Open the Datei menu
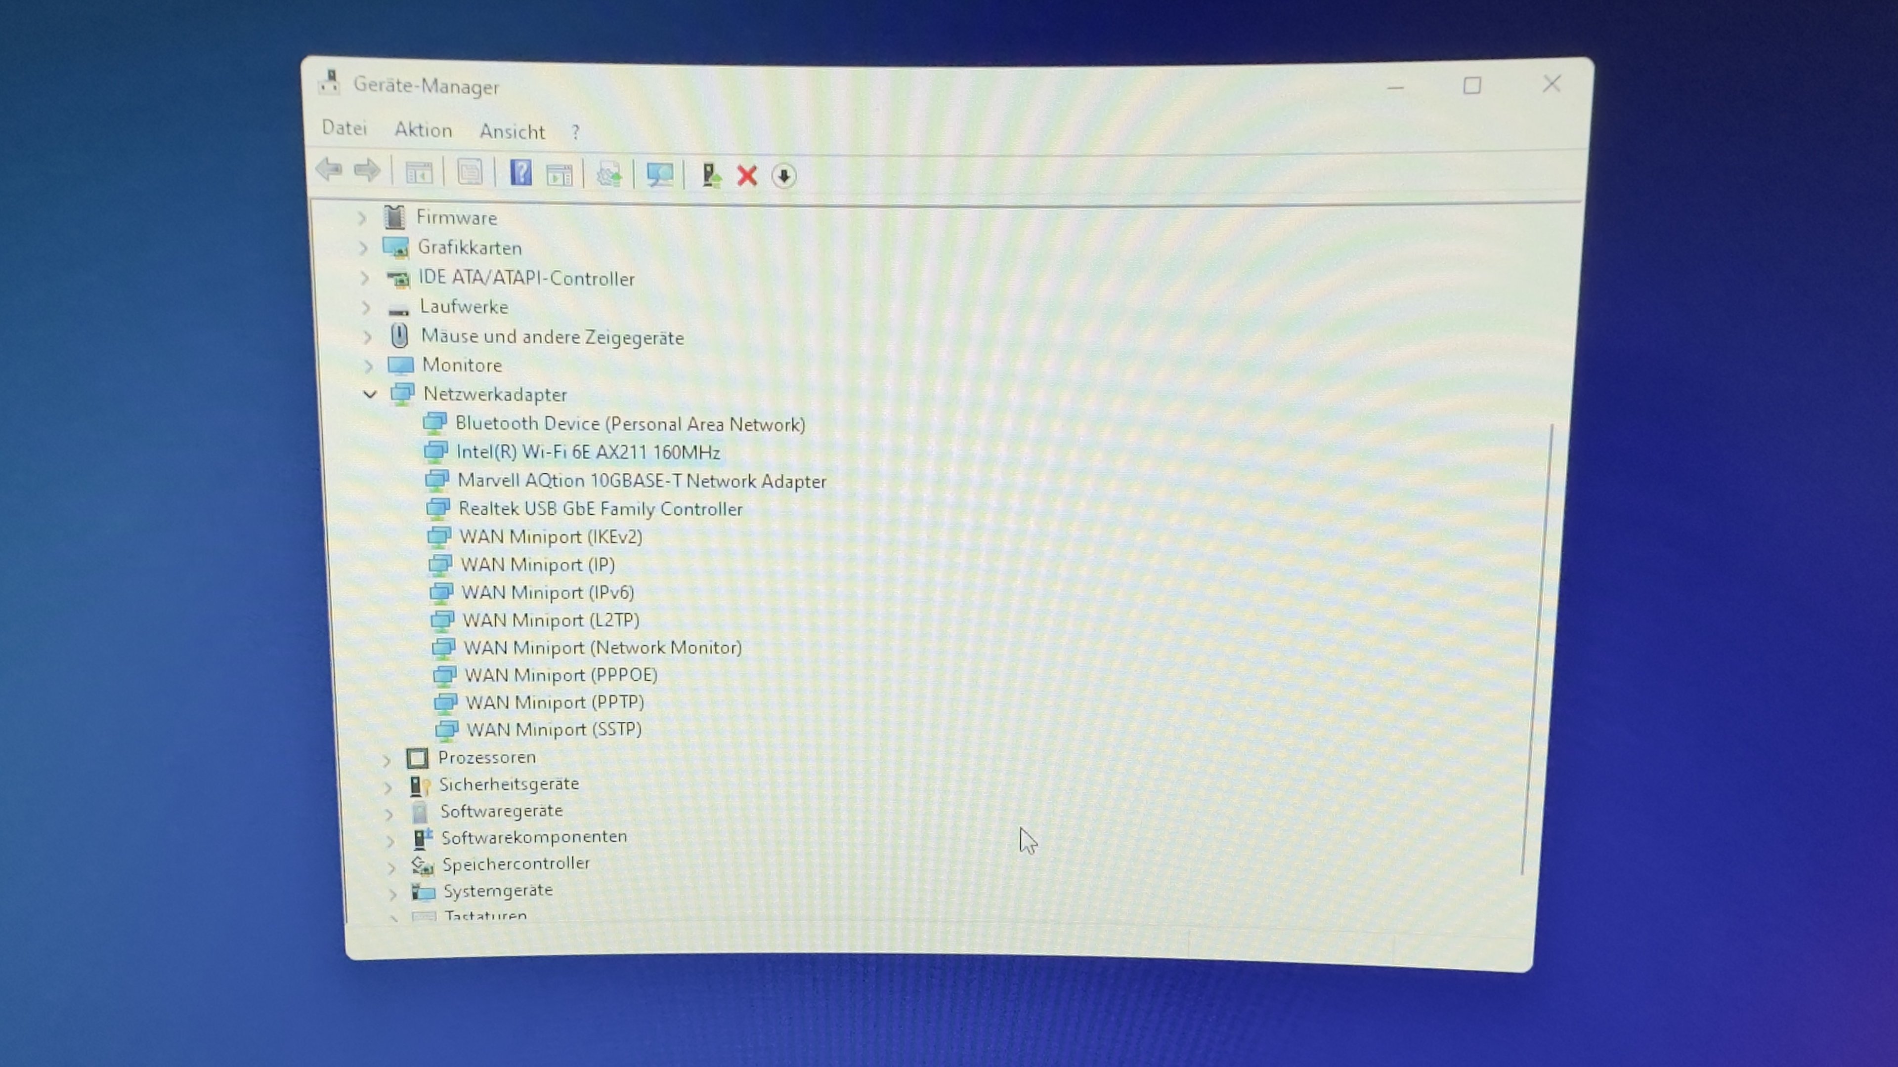This screenshot has height=1067, width=1898. 344,128
